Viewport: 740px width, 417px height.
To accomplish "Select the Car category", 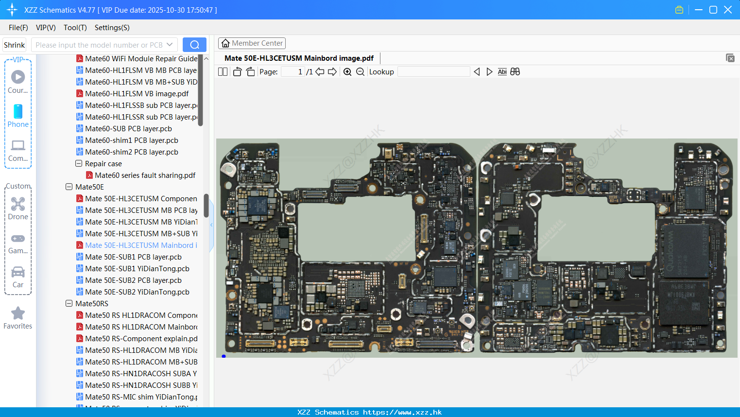I will tap(18, 277).
